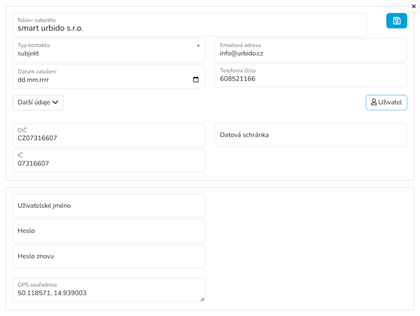Open the calendar picker in Datum založení

tap(196, 80)
